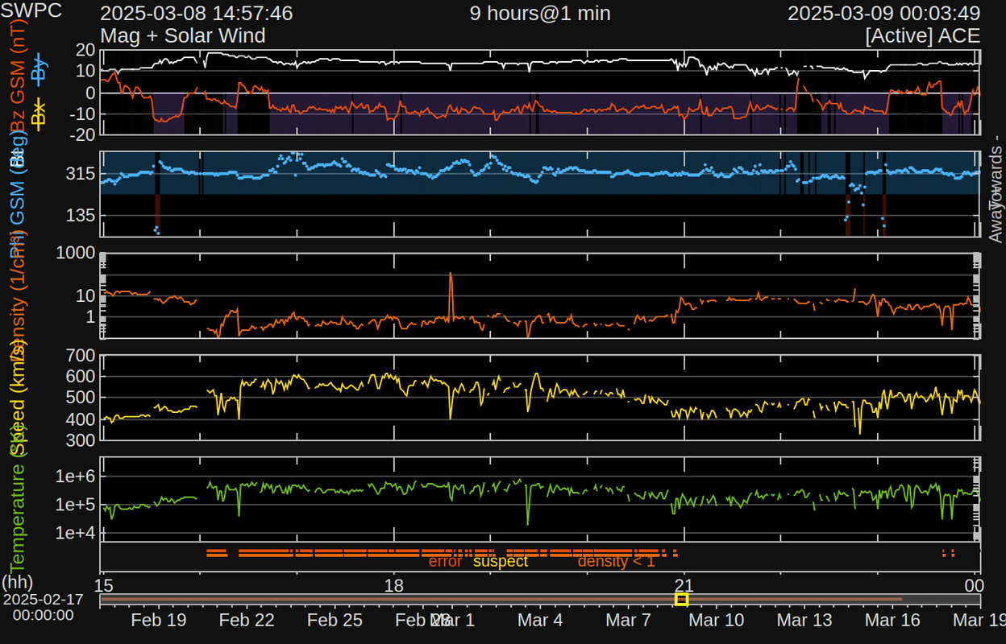
Task: Click the '135' tick on the Phi axis
Action: point(81,215)
